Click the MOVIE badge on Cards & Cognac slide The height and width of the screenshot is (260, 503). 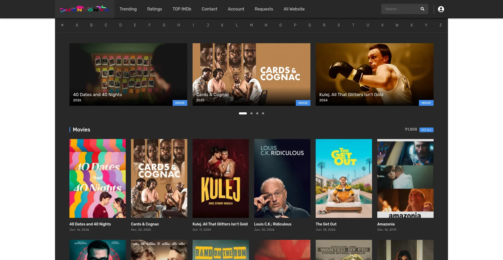pos(303,103)
